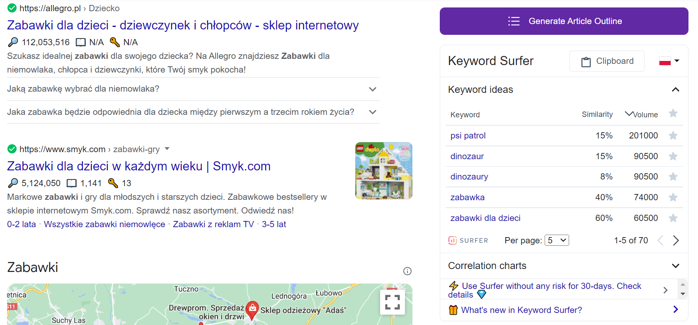Click the Lego Duplo product thumbnail
This screenshot has width=698, height=325.
tap(384, 171)
